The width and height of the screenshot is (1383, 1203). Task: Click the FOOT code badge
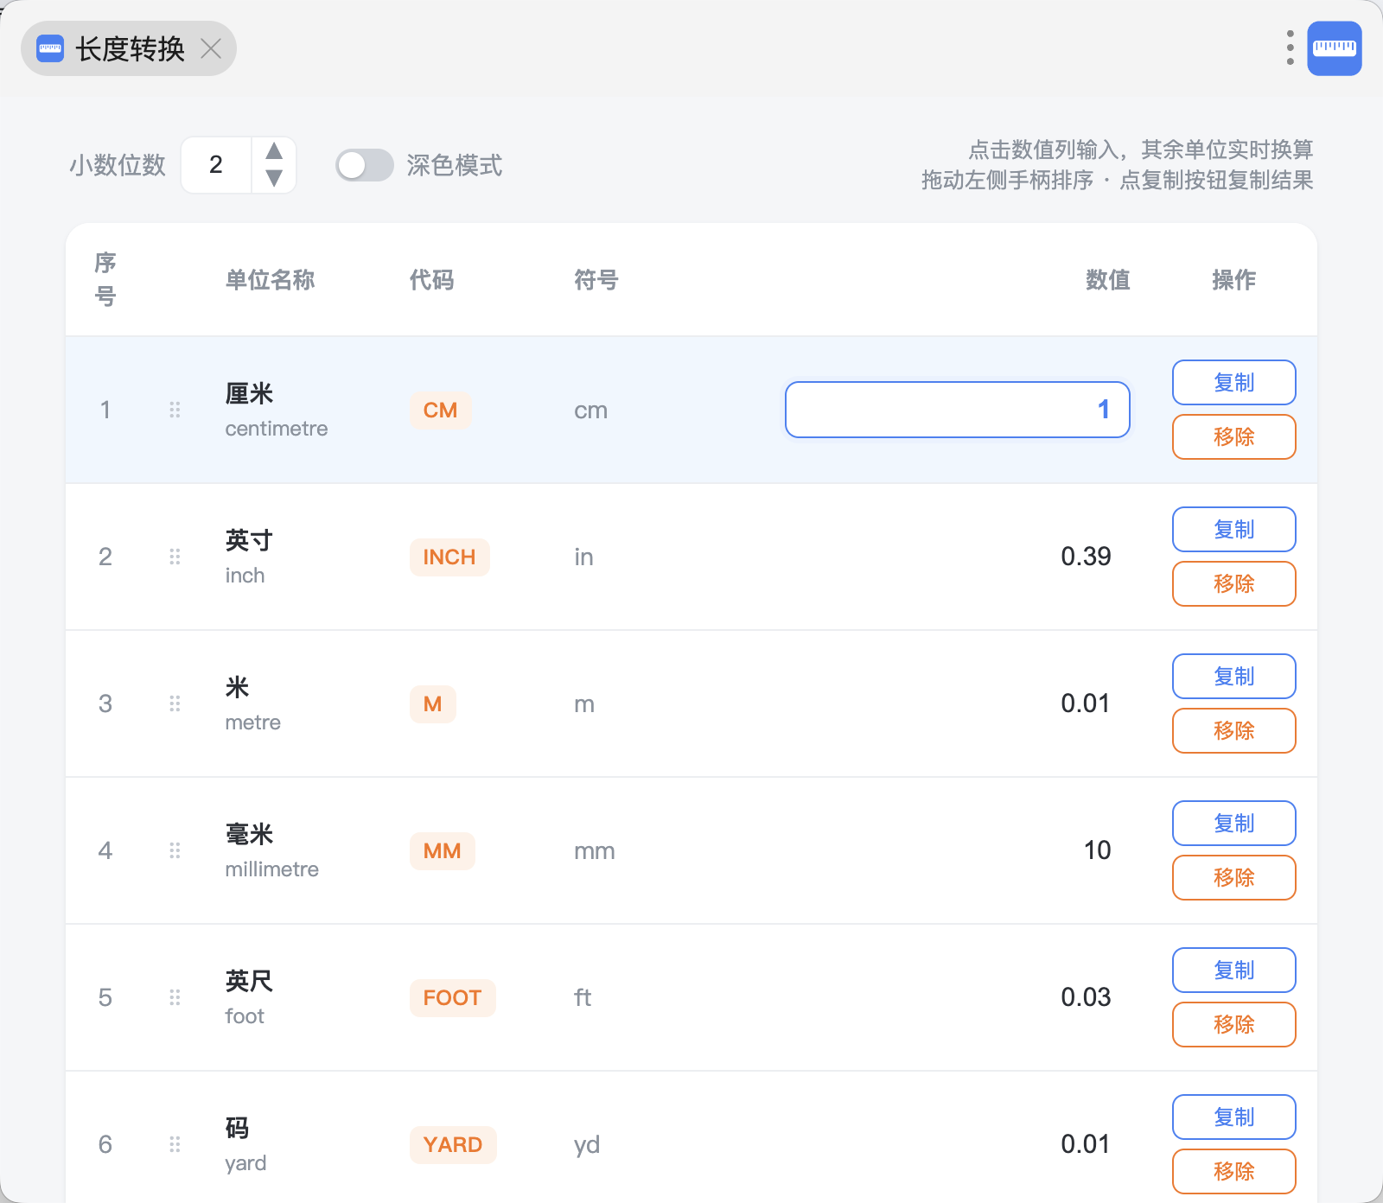pyautogui.click(x=452, y=997)
